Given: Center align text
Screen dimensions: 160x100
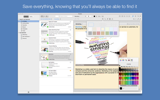Looking at the screenshot, I should pos(136,16).
